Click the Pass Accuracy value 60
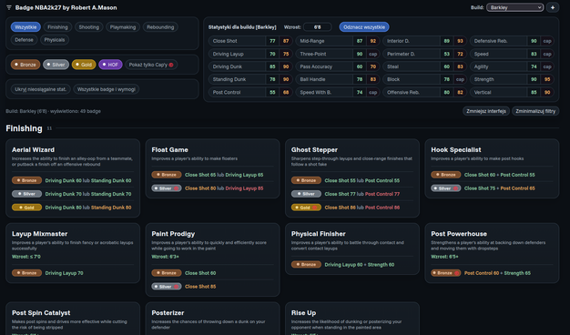The width and height of the screenshot is (570, 335). tap(360, 66)
